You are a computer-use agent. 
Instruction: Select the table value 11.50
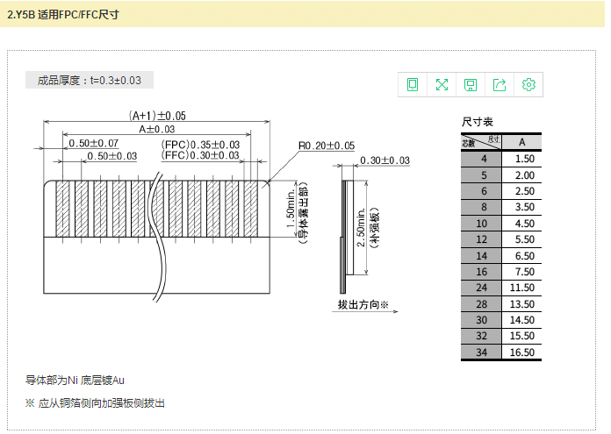(x=523, y=288)
